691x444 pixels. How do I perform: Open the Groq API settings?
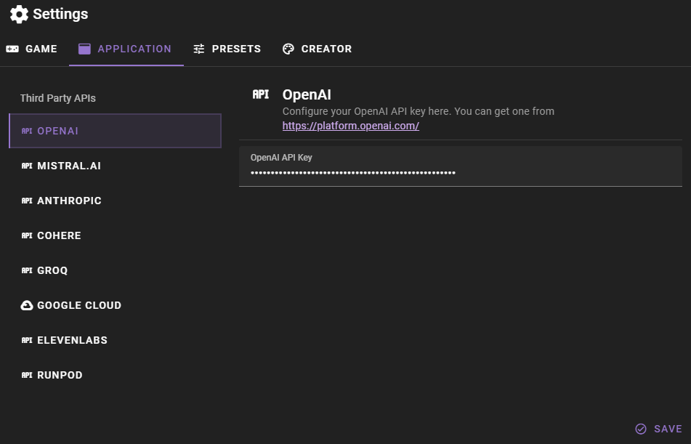(52, 270)
